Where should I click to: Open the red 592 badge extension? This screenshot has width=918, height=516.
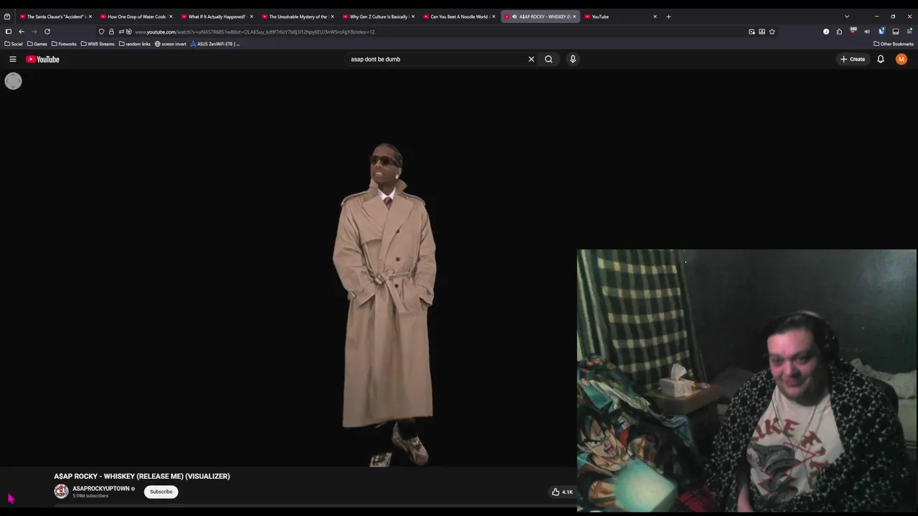(853, 32)
